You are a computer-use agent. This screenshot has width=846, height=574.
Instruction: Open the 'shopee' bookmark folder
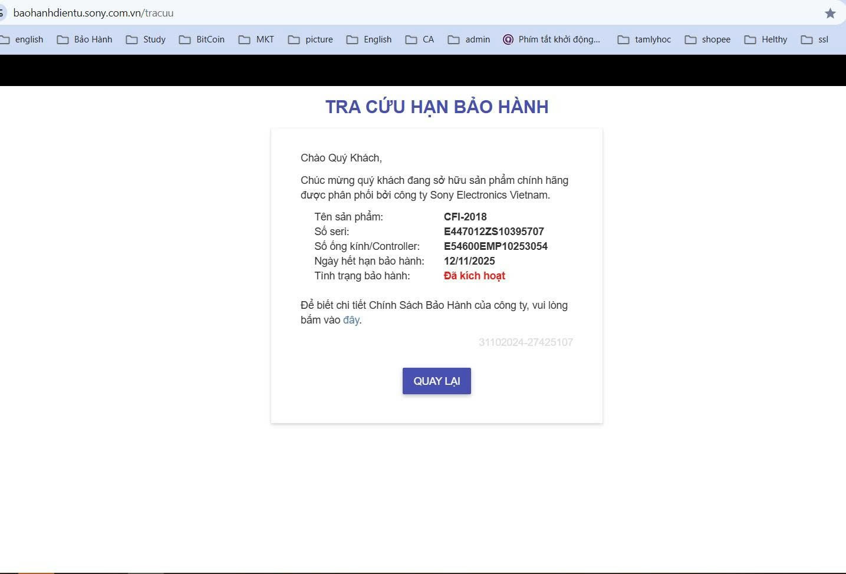click(708, 39)
